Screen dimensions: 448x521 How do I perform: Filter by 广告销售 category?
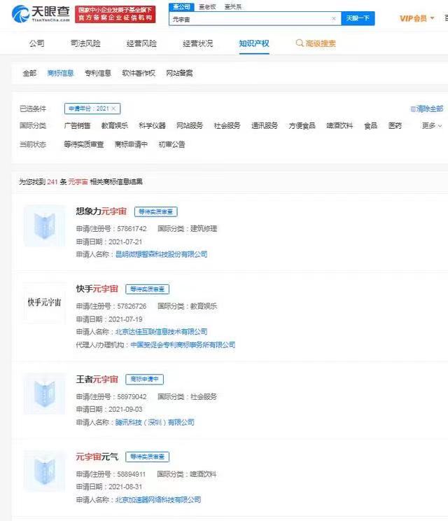click(x=78, y=125)
